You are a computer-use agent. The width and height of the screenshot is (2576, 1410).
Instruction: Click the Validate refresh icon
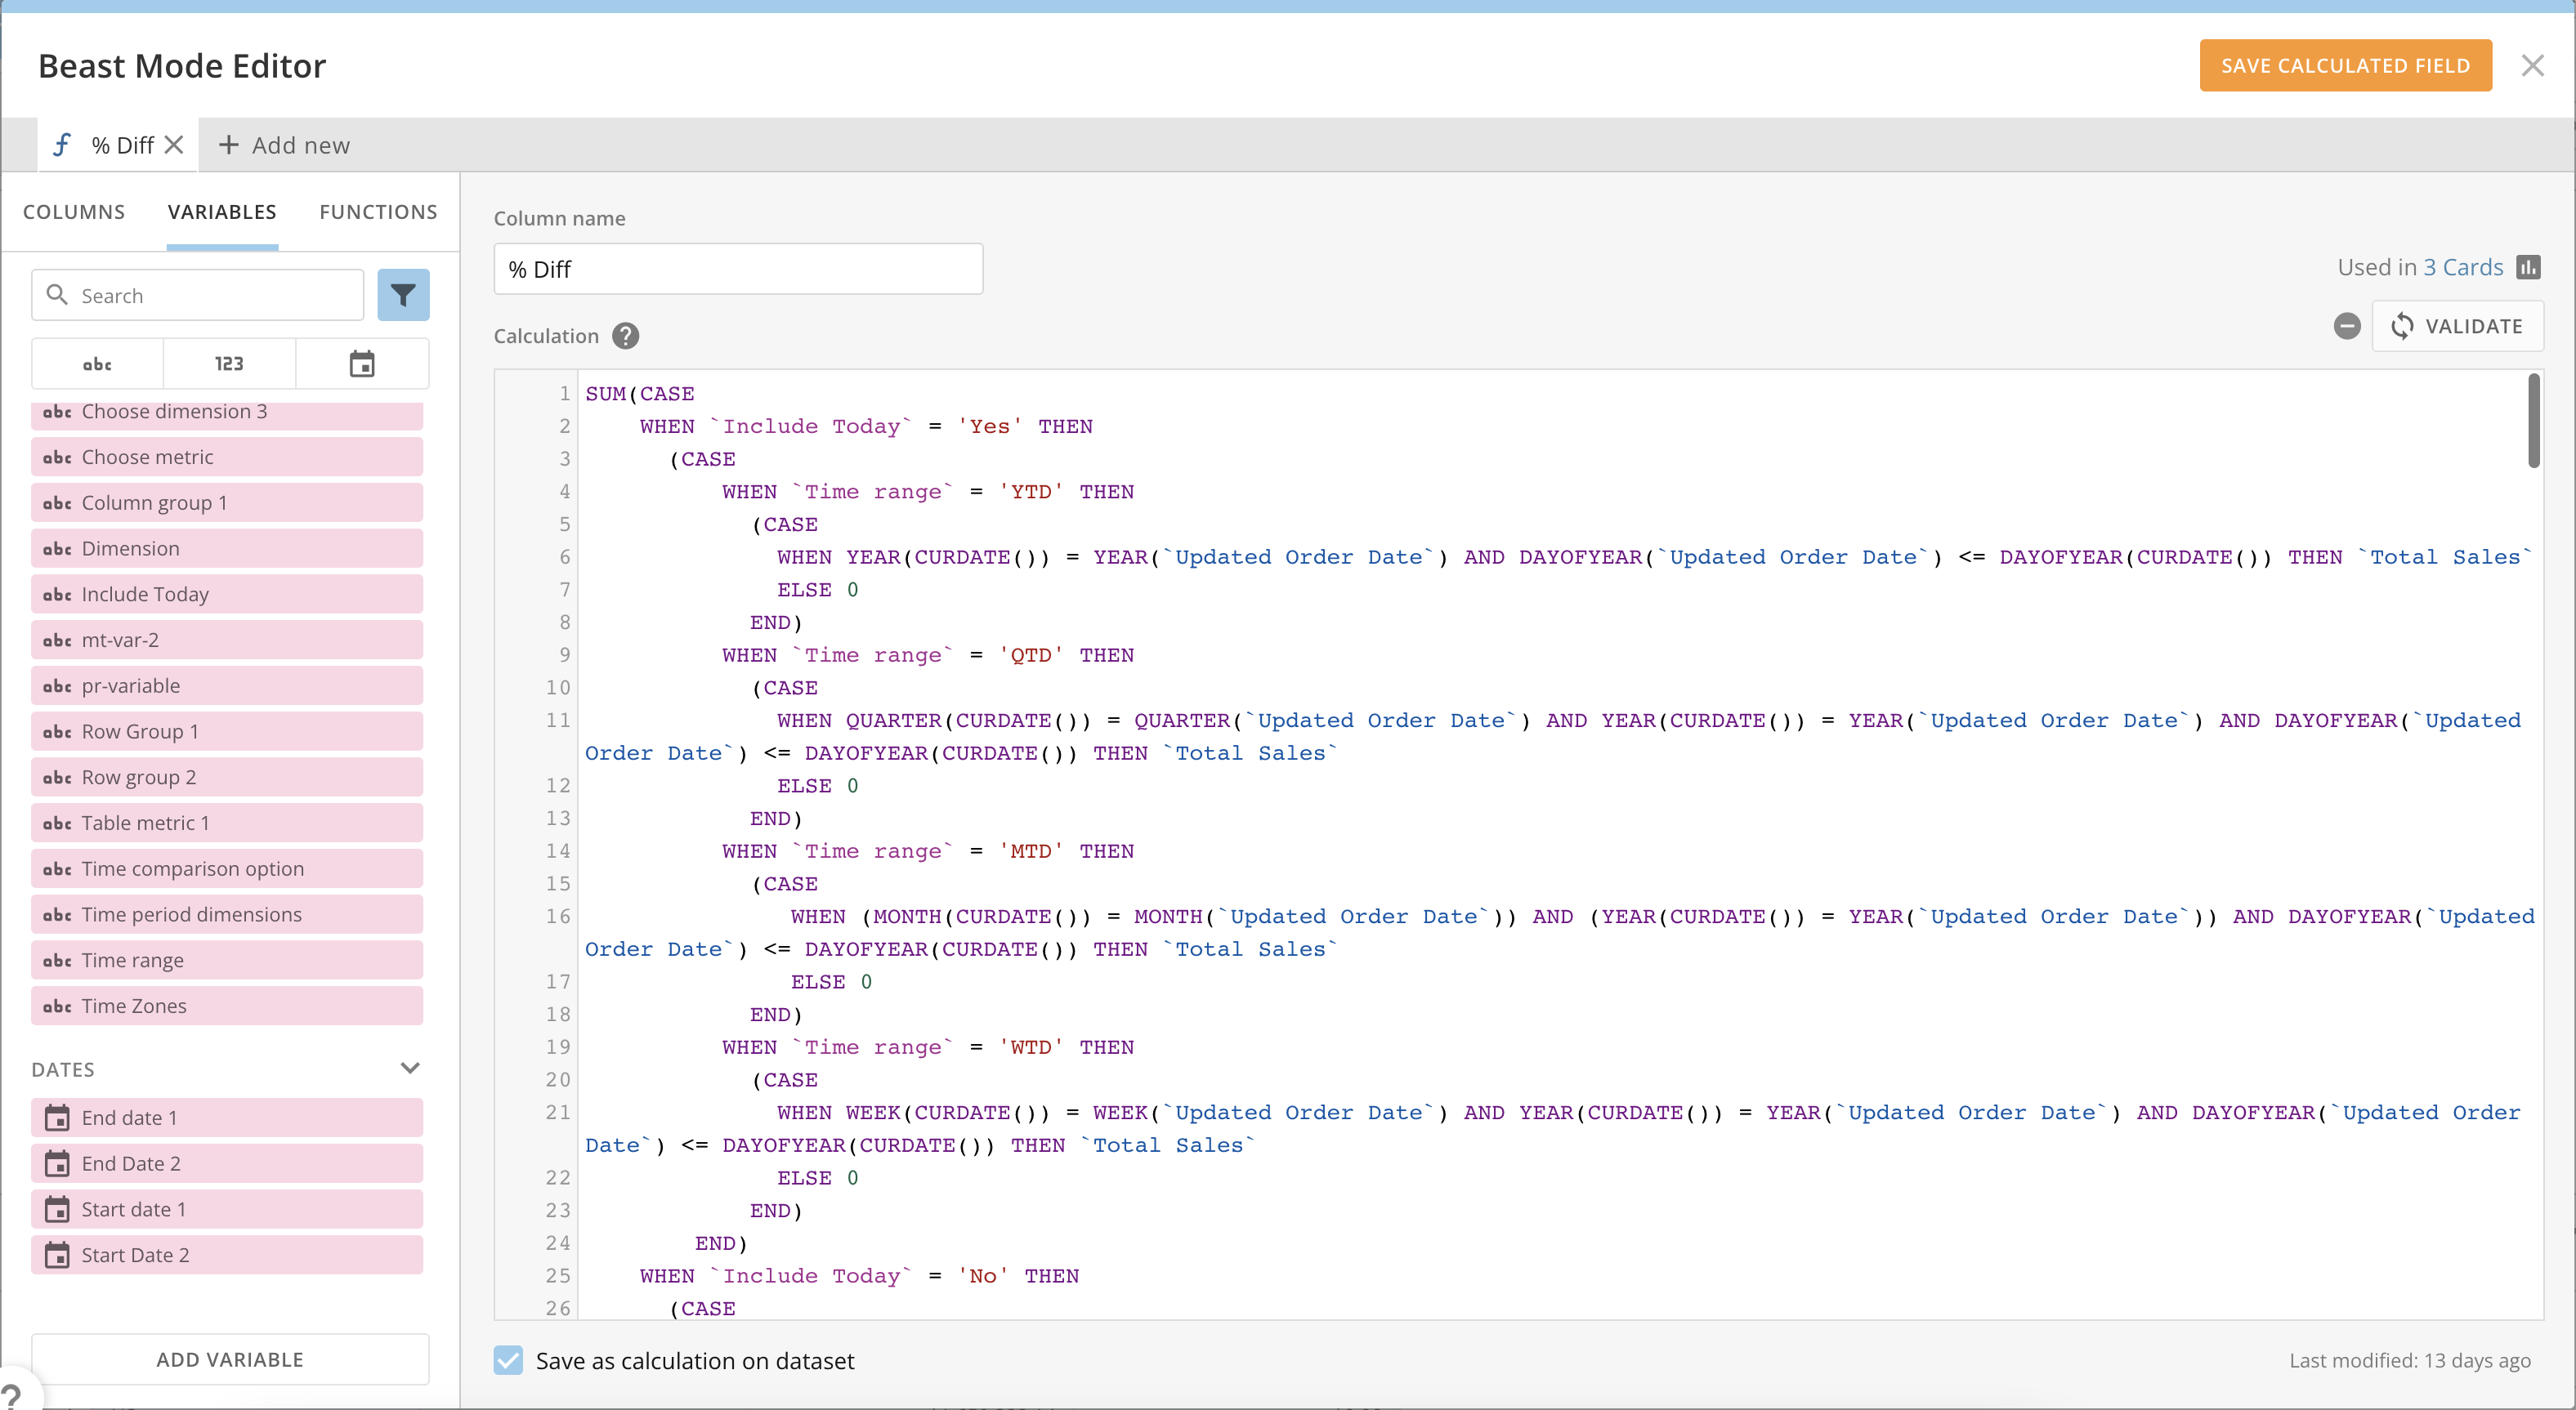[2404, 326]
